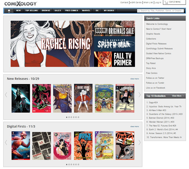Viewport: 189px width, 169px height.
Task: Open the Rachel Rising banner
Action: [x=52, y=44]
